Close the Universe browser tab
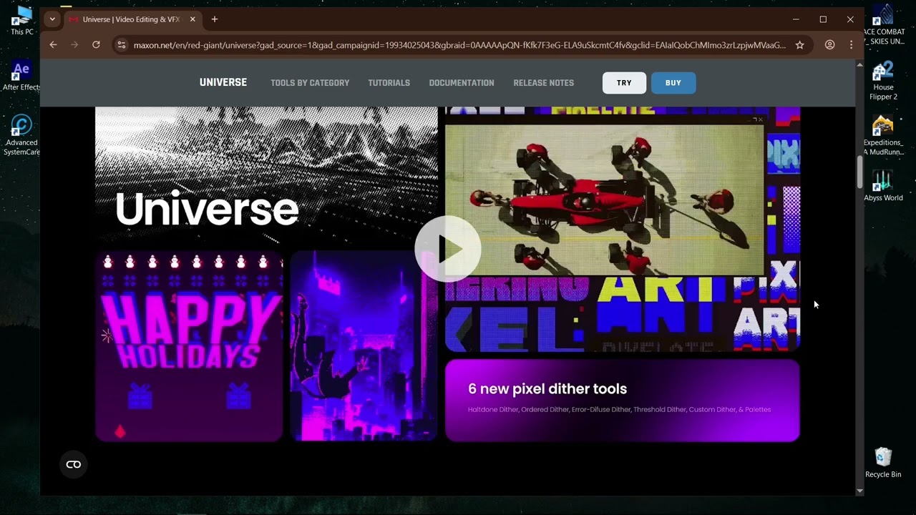The image size is (916, 515). [192, 19]
